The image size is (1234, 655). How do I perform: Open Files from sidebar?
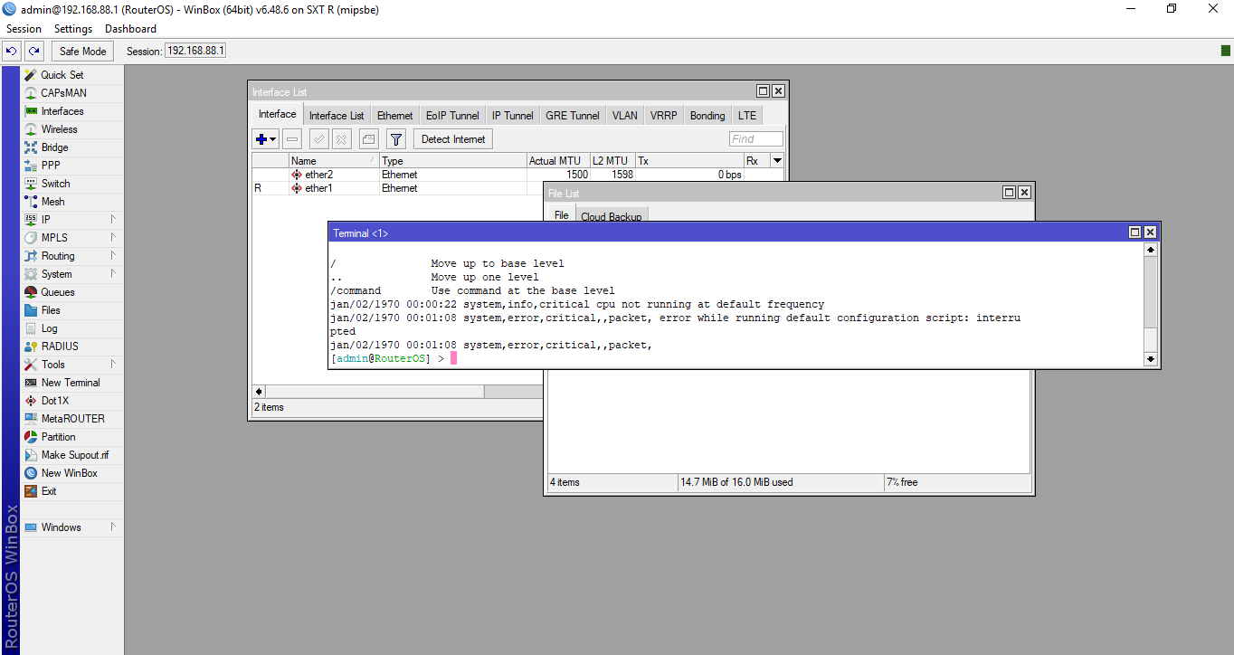pos(51,310)
